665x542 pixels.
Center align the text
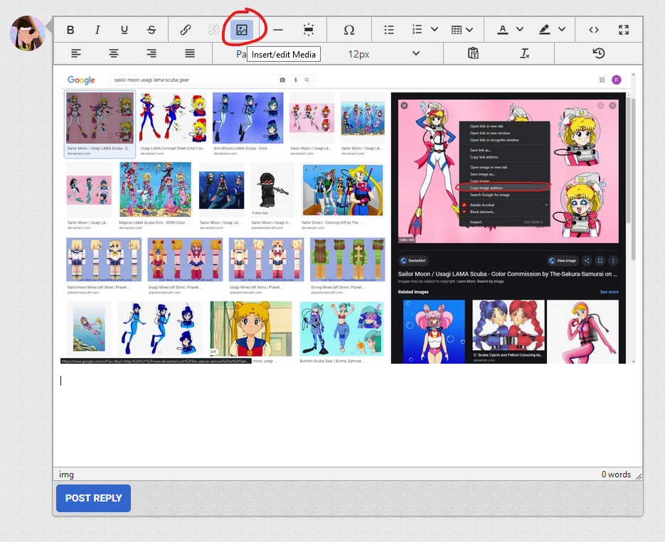tap(114, 53)
